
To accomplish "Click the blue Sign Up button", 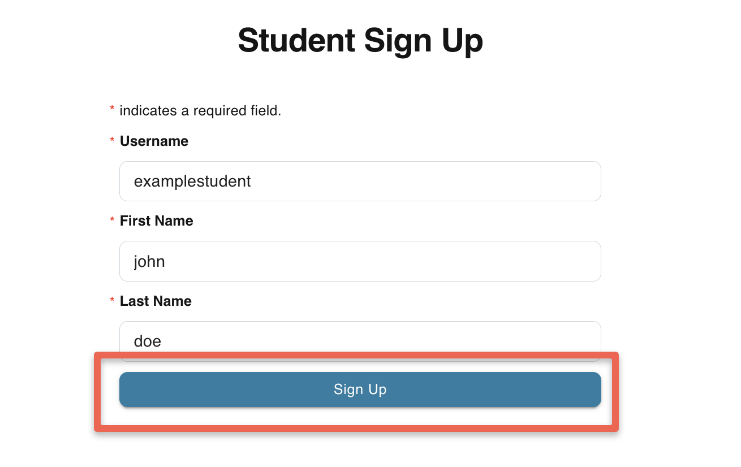I will 360,390.
